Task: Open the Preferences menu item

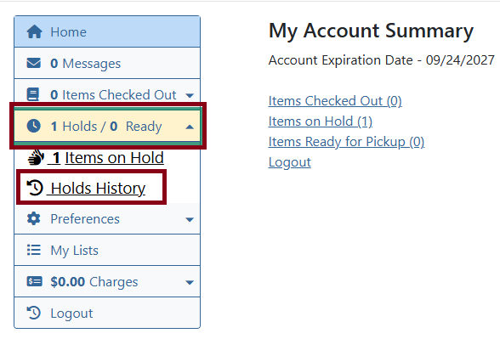Action: (107, 219)
